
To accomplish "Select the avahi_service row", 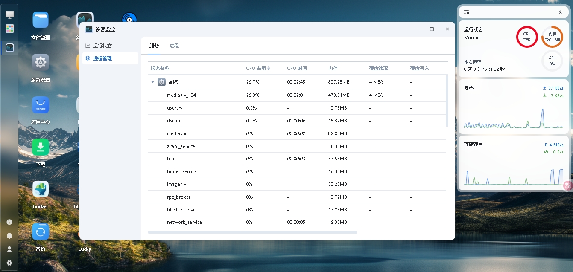I will 297,146.
